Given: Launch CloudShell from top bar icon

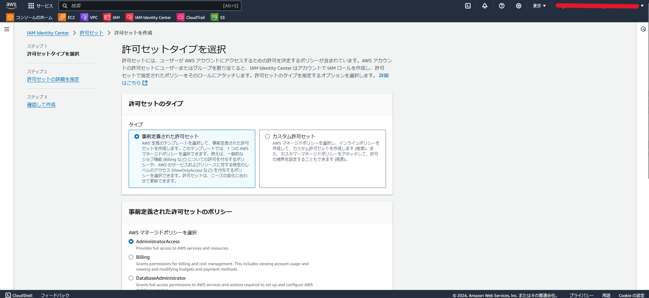Looking at the screenshot, I should click(468, 6).
